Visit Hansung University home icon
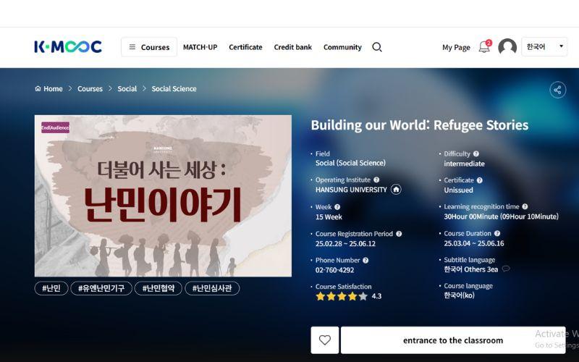This screenshot has height=362, width=579. tap(396, 190)
